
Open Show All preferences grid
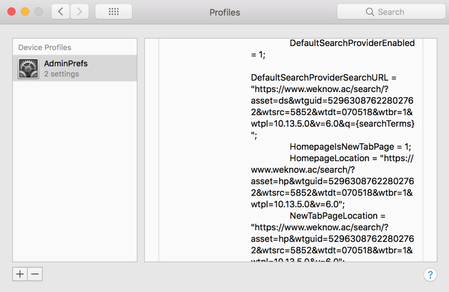pyautogui.click(x=113, y=12)
